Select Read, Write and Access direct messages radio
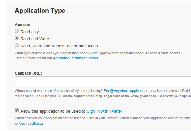Viewport: 191px width, 131px height. point(17,45)
